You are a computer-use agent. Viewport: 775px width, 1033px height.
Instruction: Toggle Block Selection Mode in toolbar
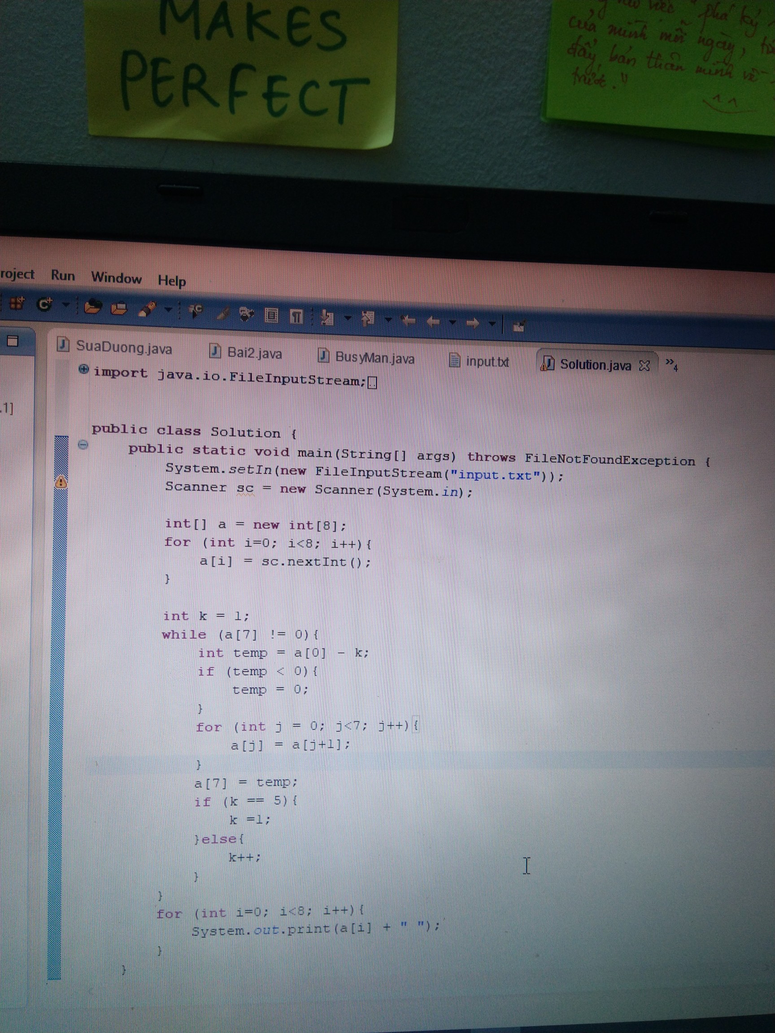tap(271, 316)
